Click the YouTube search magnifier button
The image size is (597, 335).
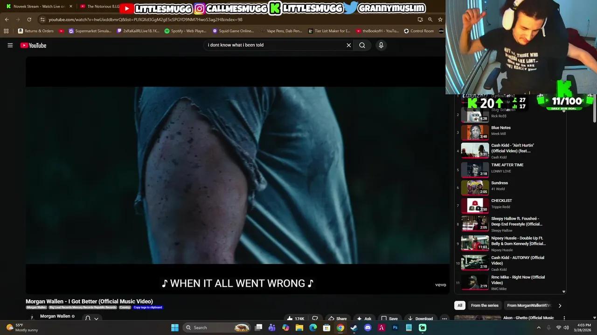coord(362,45)
